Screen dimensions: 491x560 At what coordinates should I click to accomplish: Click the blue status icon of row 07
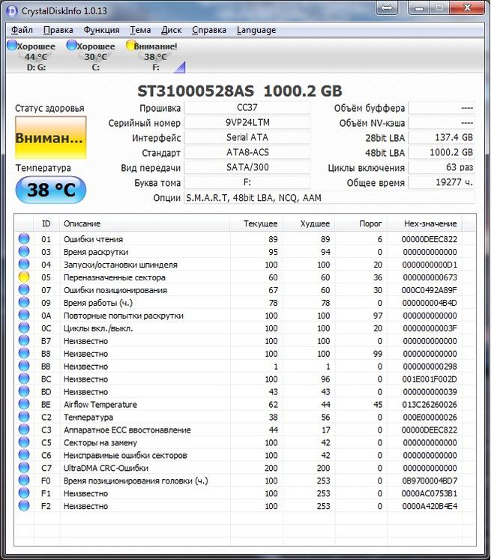pos(24,289)
